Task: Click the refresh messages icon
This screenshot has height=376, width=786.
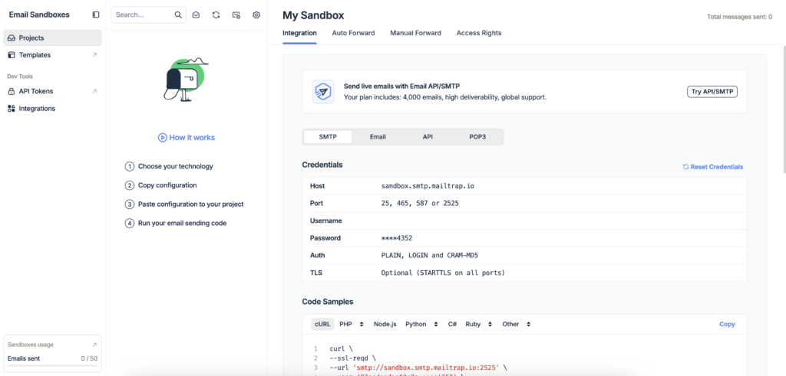Action: 216,15
